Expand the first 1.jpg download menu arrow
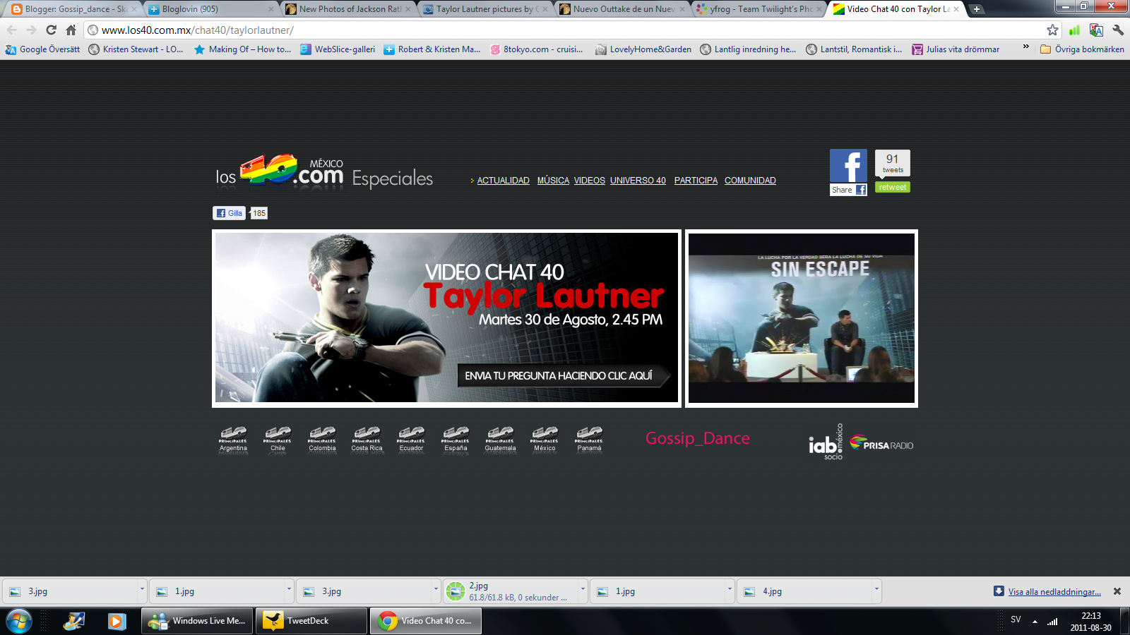Image resolution: width=1130 pixels, height=635 pixels. [x=289, y=590]
